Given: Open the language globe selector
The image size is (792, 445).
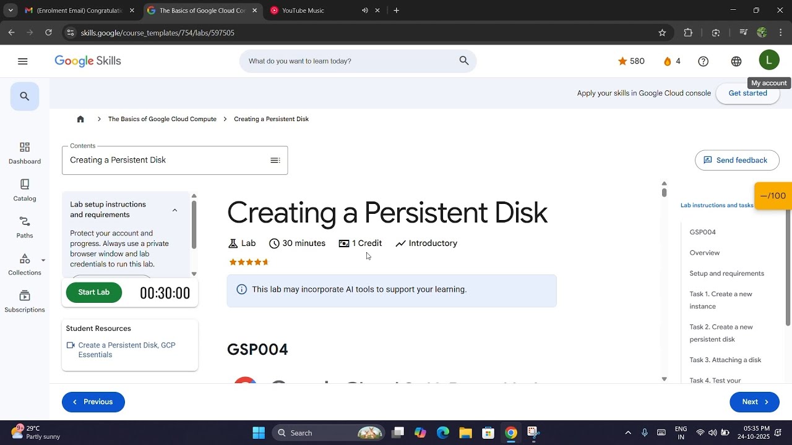Looking at the screenshot, I should (736, 61).
